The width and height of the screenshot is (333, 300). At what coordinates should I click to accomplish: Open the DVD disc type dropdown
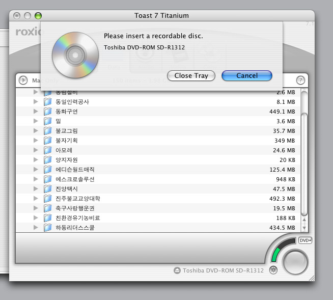point(305,240)
